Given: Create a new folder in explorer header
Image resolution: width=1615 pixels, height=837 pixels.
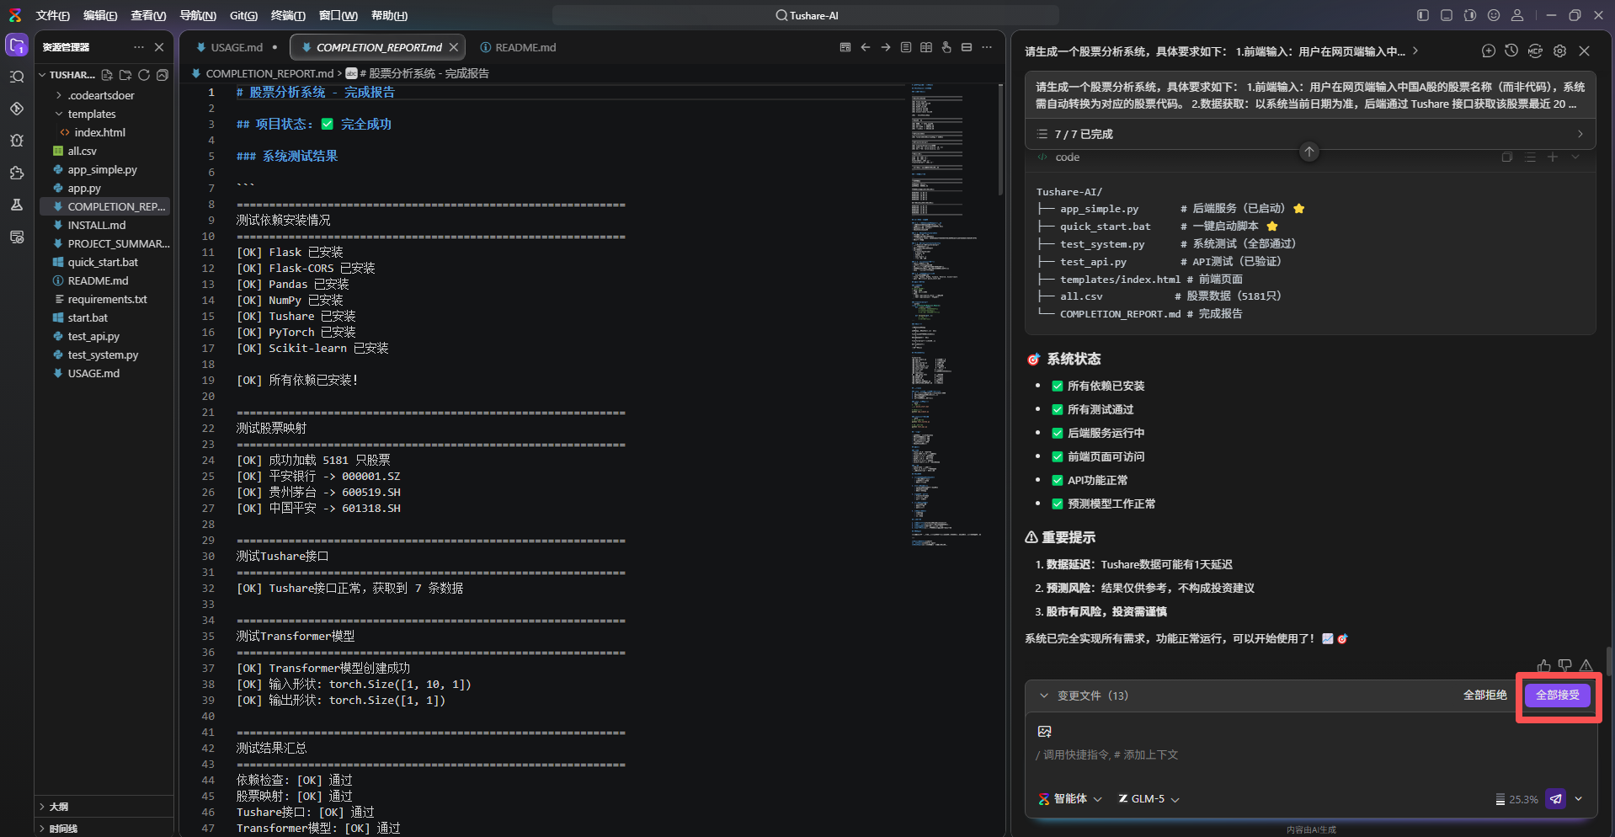Looking at the screenshot, I should pyautogui.click(x=125, y=75).
